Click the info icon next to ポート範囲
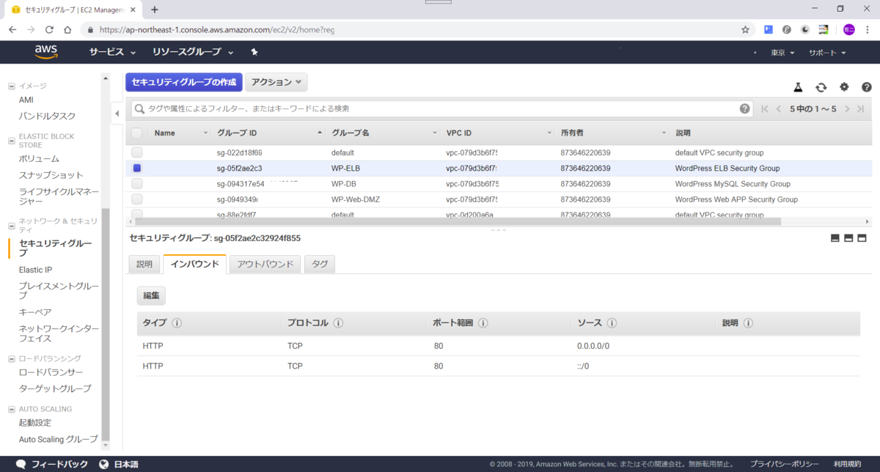Image resolution: width=880 pixels, height=472 pixels. [483, 323]
